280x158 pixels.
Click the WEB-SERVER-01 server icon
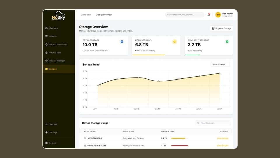tap(85, 138)
